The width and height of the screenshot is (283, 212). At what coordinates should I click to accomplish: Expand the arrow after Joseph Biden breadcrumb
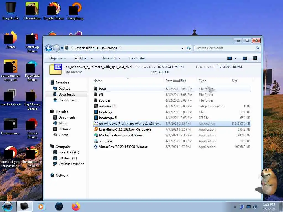(98, 48)
